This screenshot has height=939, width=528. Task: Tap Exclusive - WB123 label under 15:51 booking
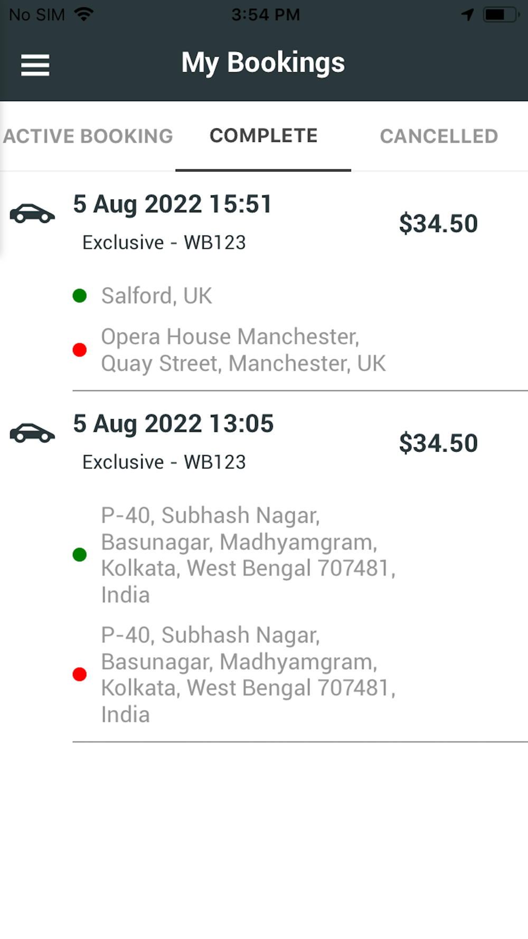(x=164, y=242)
